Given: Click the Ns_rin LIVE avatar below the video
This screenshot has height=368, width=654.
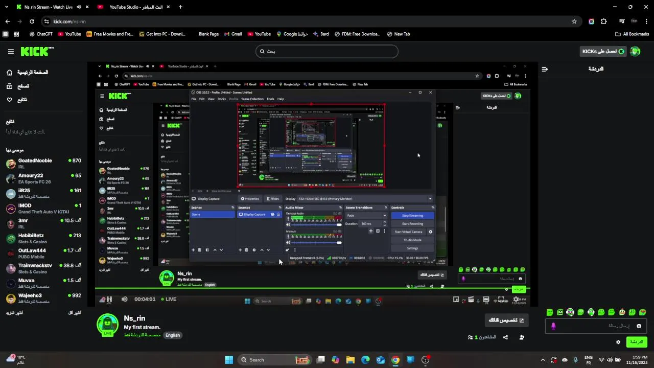Looking at the screenshot, I should [x=108, y=325].
